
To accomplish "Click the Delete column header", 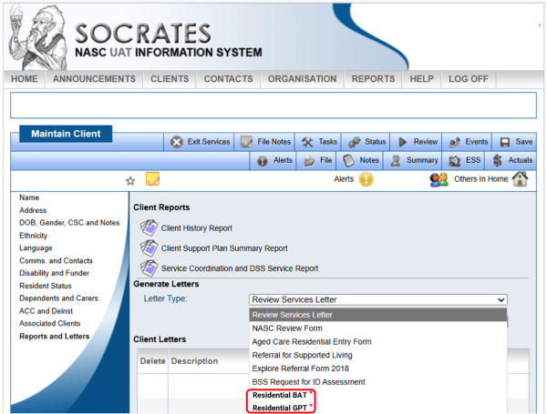I will click(152, 361).
